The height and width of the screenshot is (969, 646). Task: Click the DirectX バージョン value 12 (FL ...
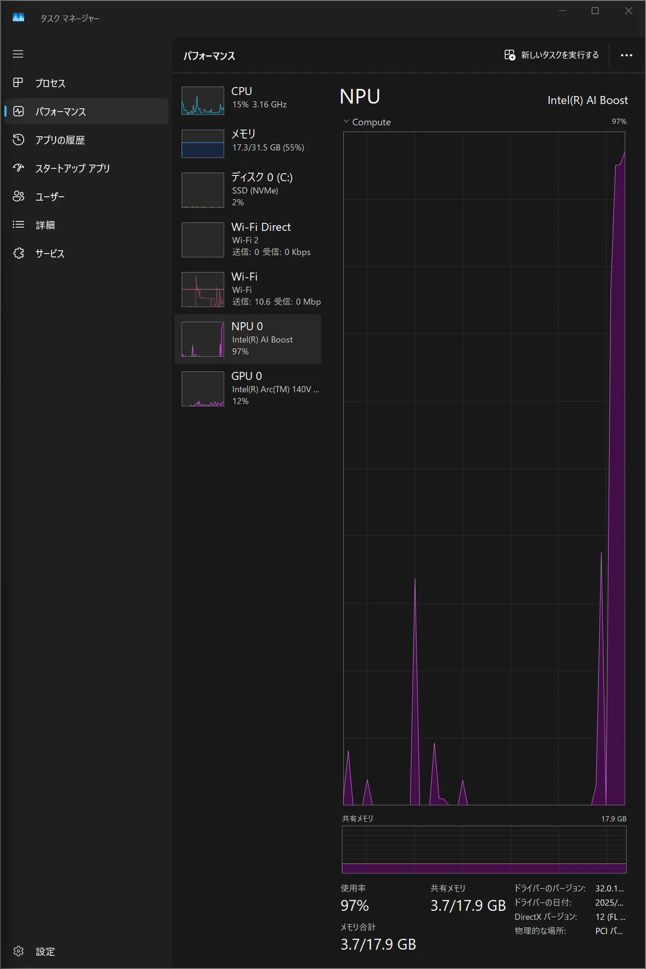(610, 917)
